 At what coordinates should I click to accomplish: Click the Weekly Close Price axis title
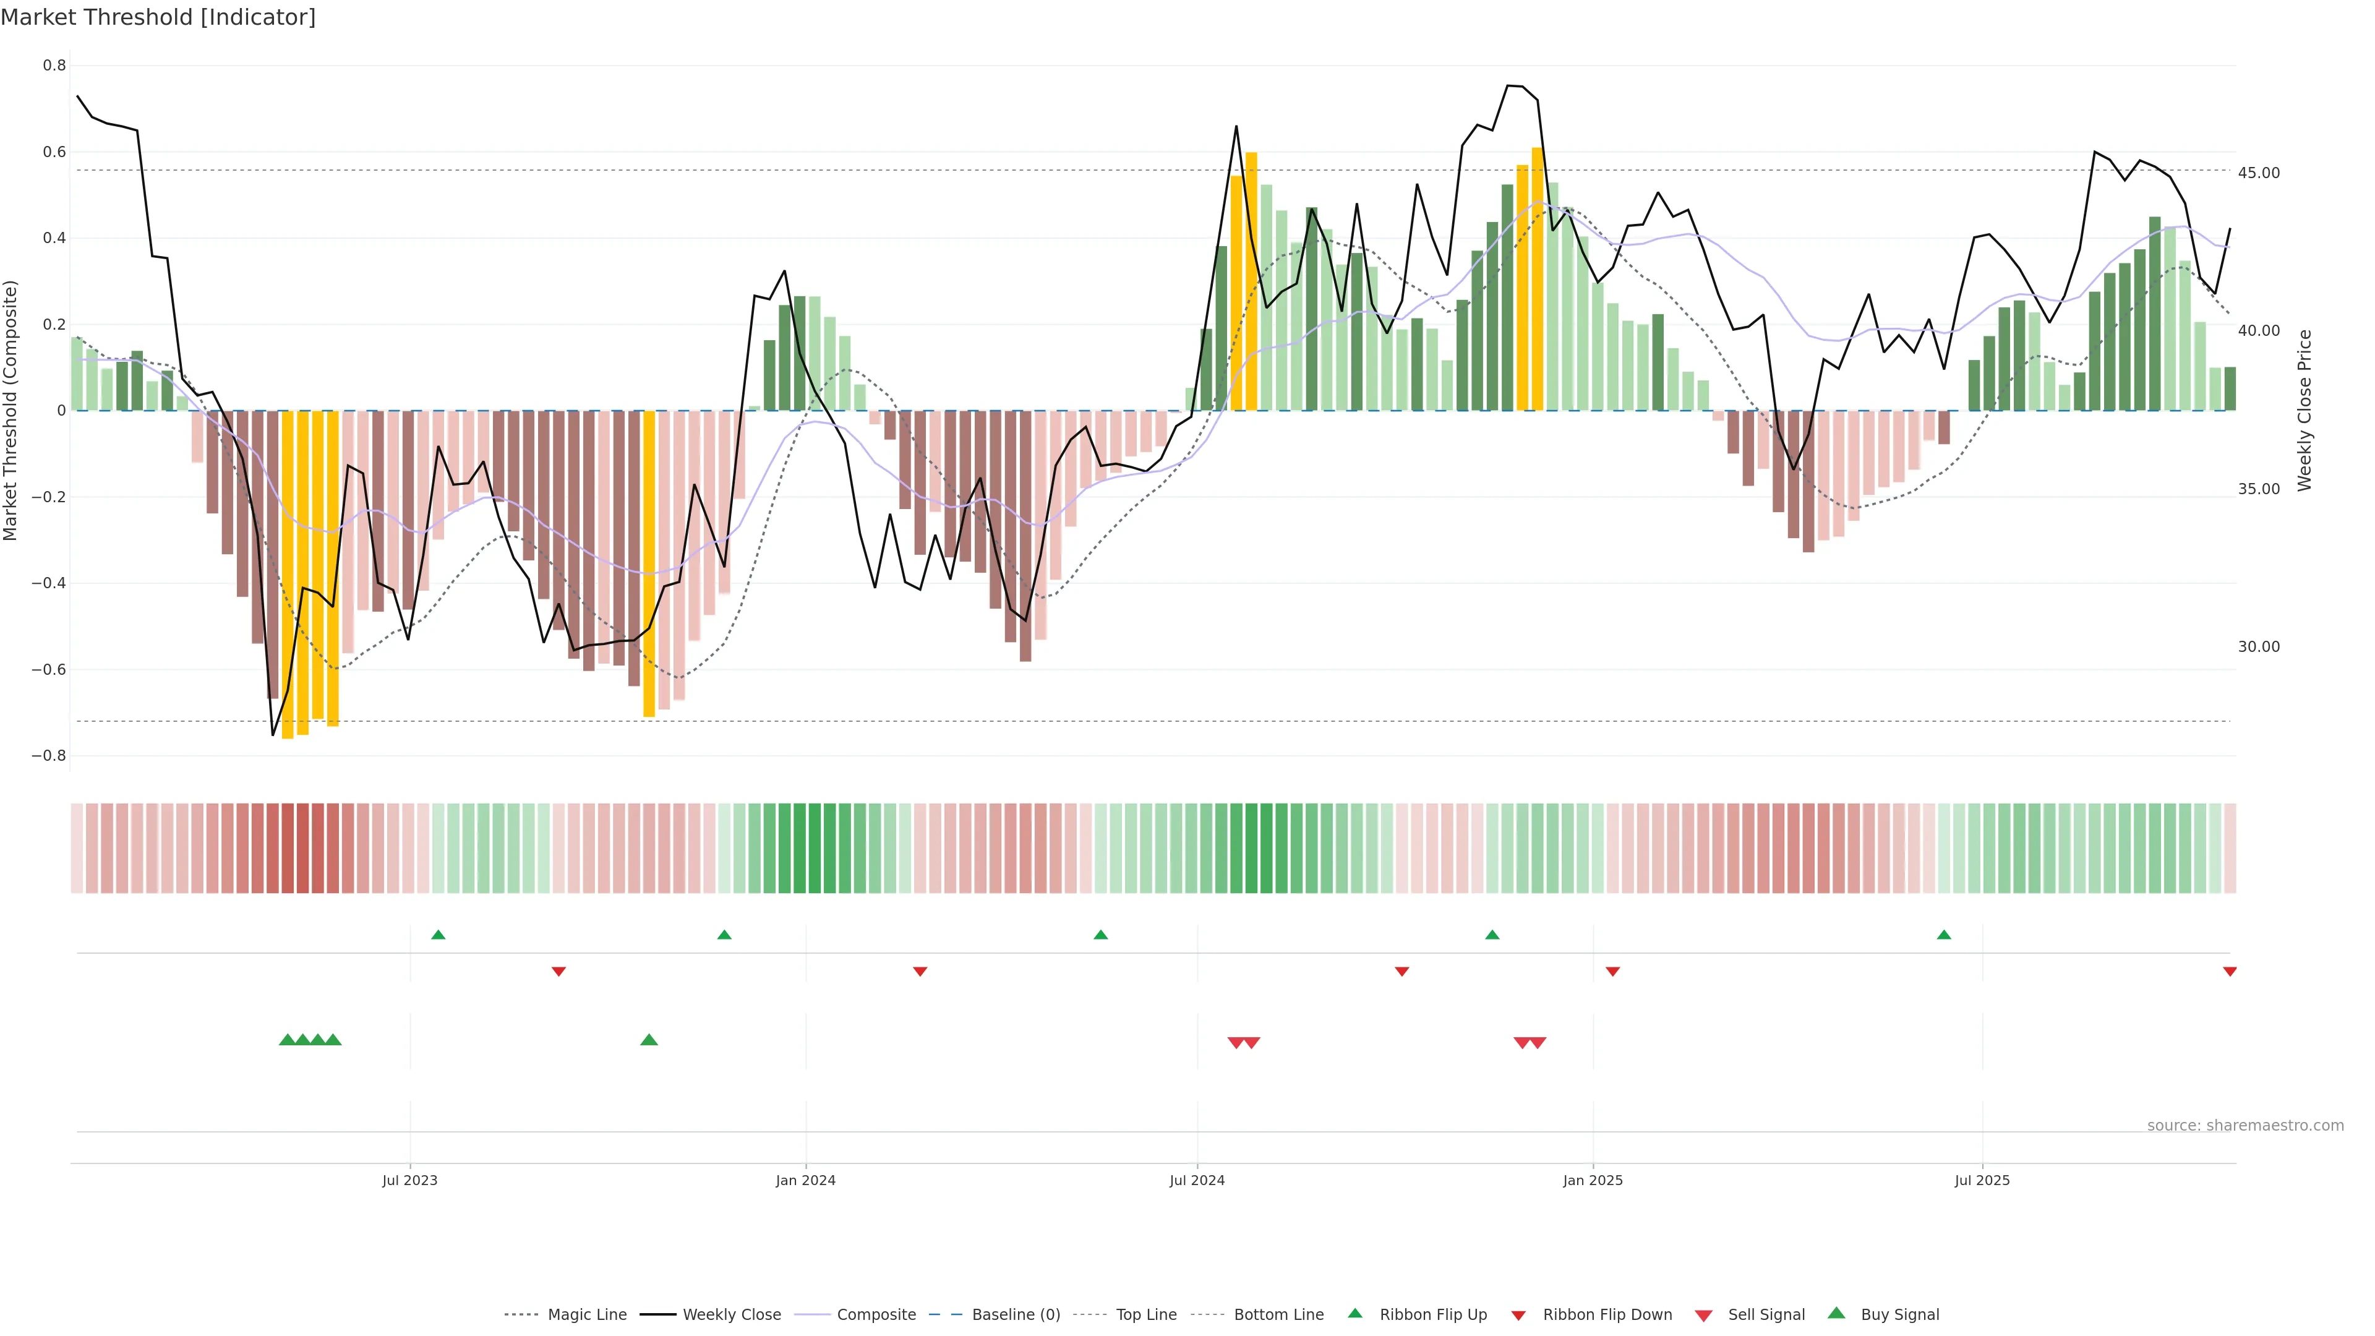coord(2305,410)
